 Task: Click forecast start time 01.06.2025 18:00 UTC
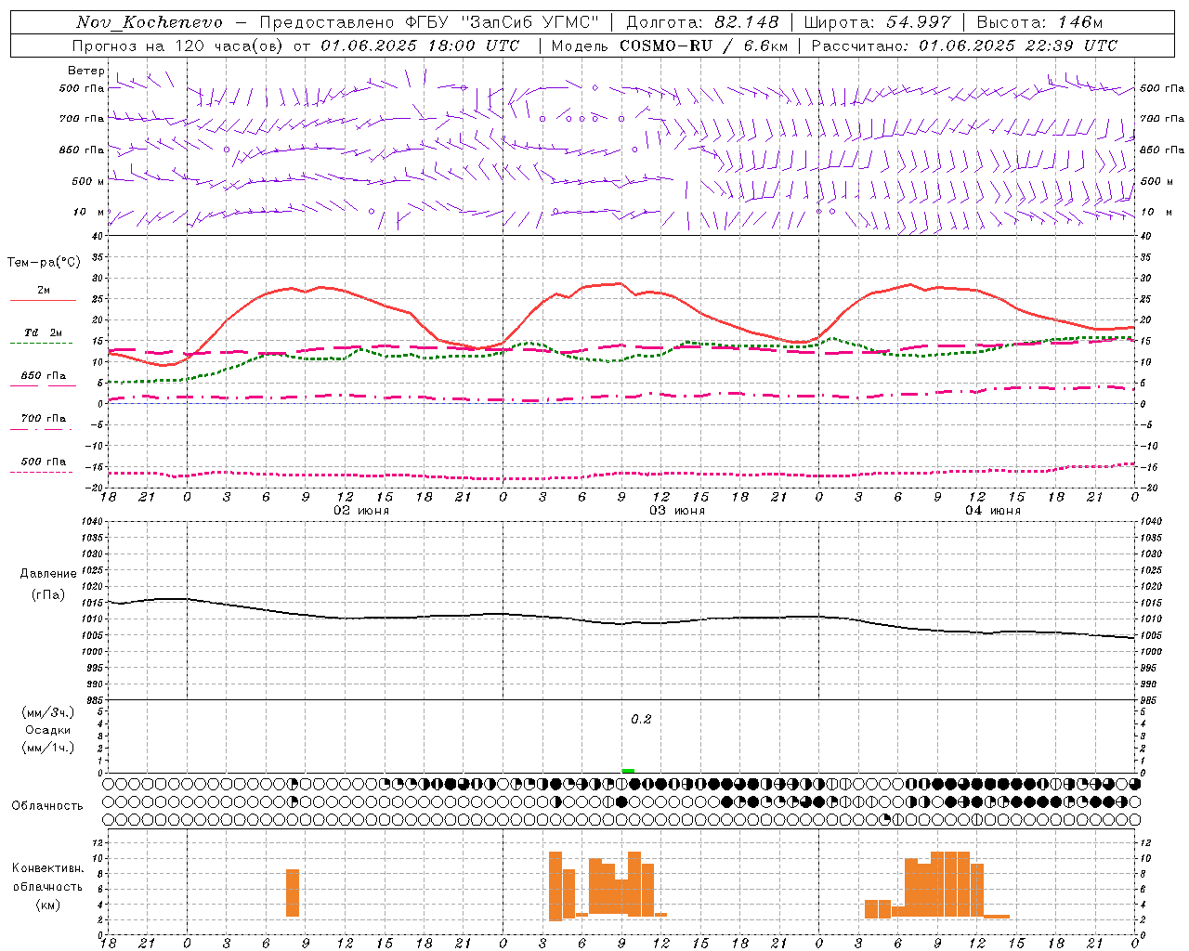tap(421, 46)
